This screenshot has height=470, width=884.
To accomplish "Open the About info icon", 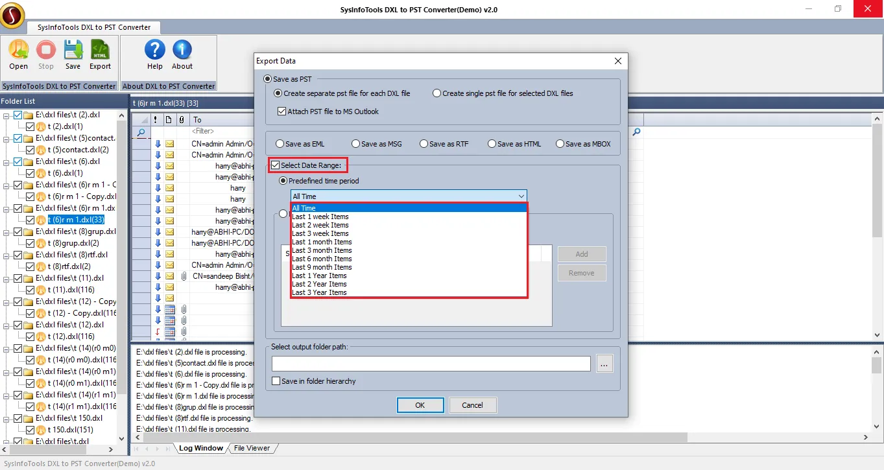I will [182, 54].
